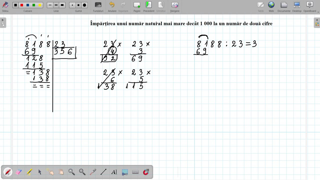Select the pen tool in stylus palette
Viewport: 320px width, 180px height.
coord(8,172)
